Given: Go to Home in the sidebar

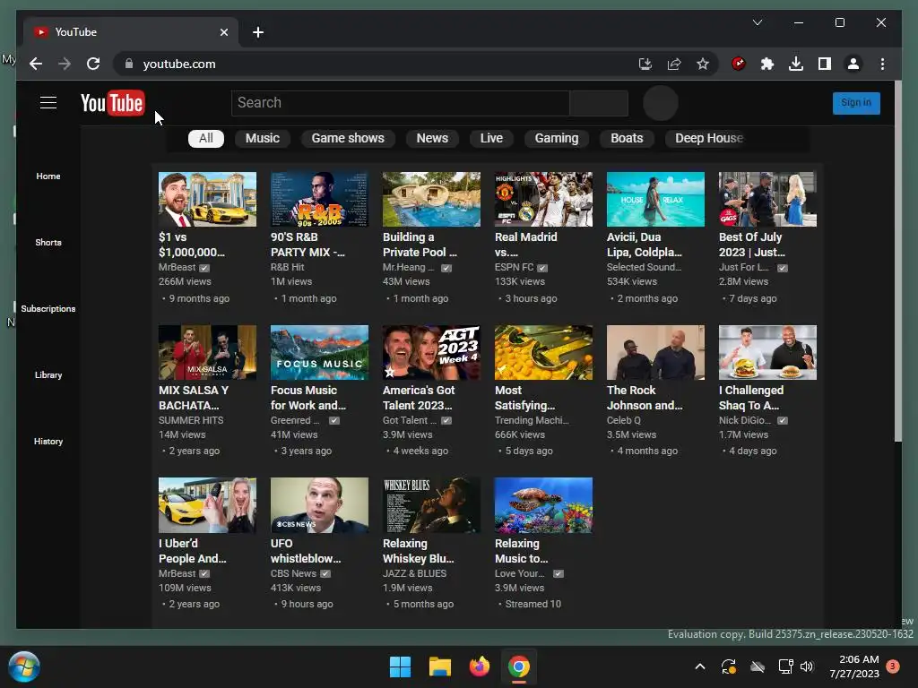Looking at the screenshot, I should (x=48, y=176).
